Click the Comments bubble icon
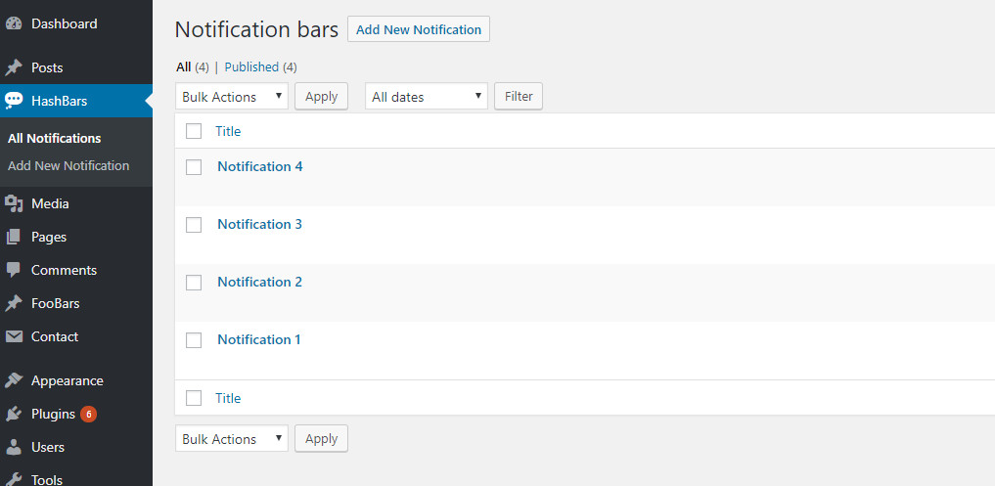 coord(14,270)
